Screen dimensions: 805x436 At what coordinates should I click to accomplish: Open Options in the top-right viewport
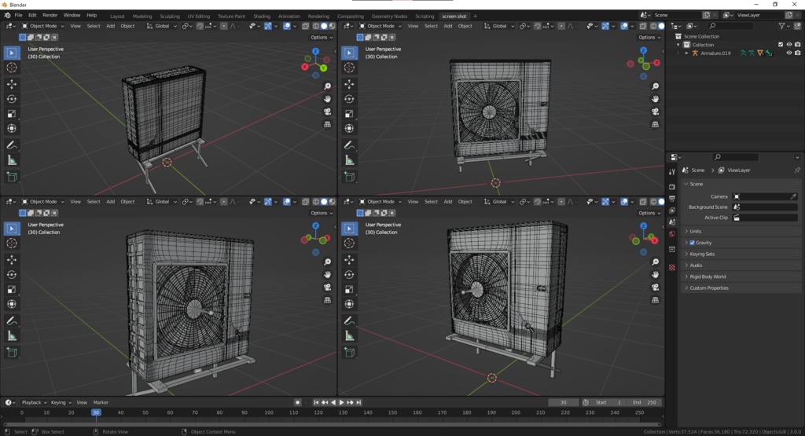[x=649, y=37]
